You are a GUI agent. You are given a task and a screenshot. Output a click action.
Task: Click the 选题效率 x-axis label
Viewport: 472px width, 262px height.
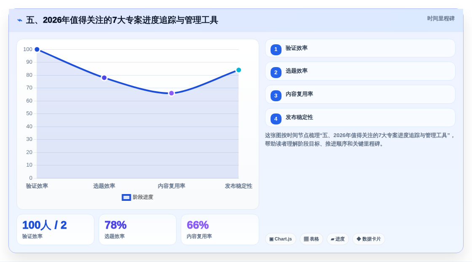point(104,186)
